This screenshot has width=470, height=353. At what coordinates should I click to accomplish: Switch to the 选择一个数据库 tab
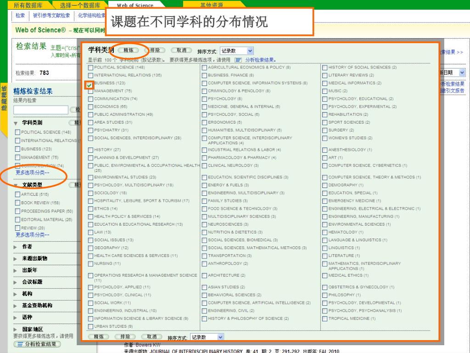80,5
